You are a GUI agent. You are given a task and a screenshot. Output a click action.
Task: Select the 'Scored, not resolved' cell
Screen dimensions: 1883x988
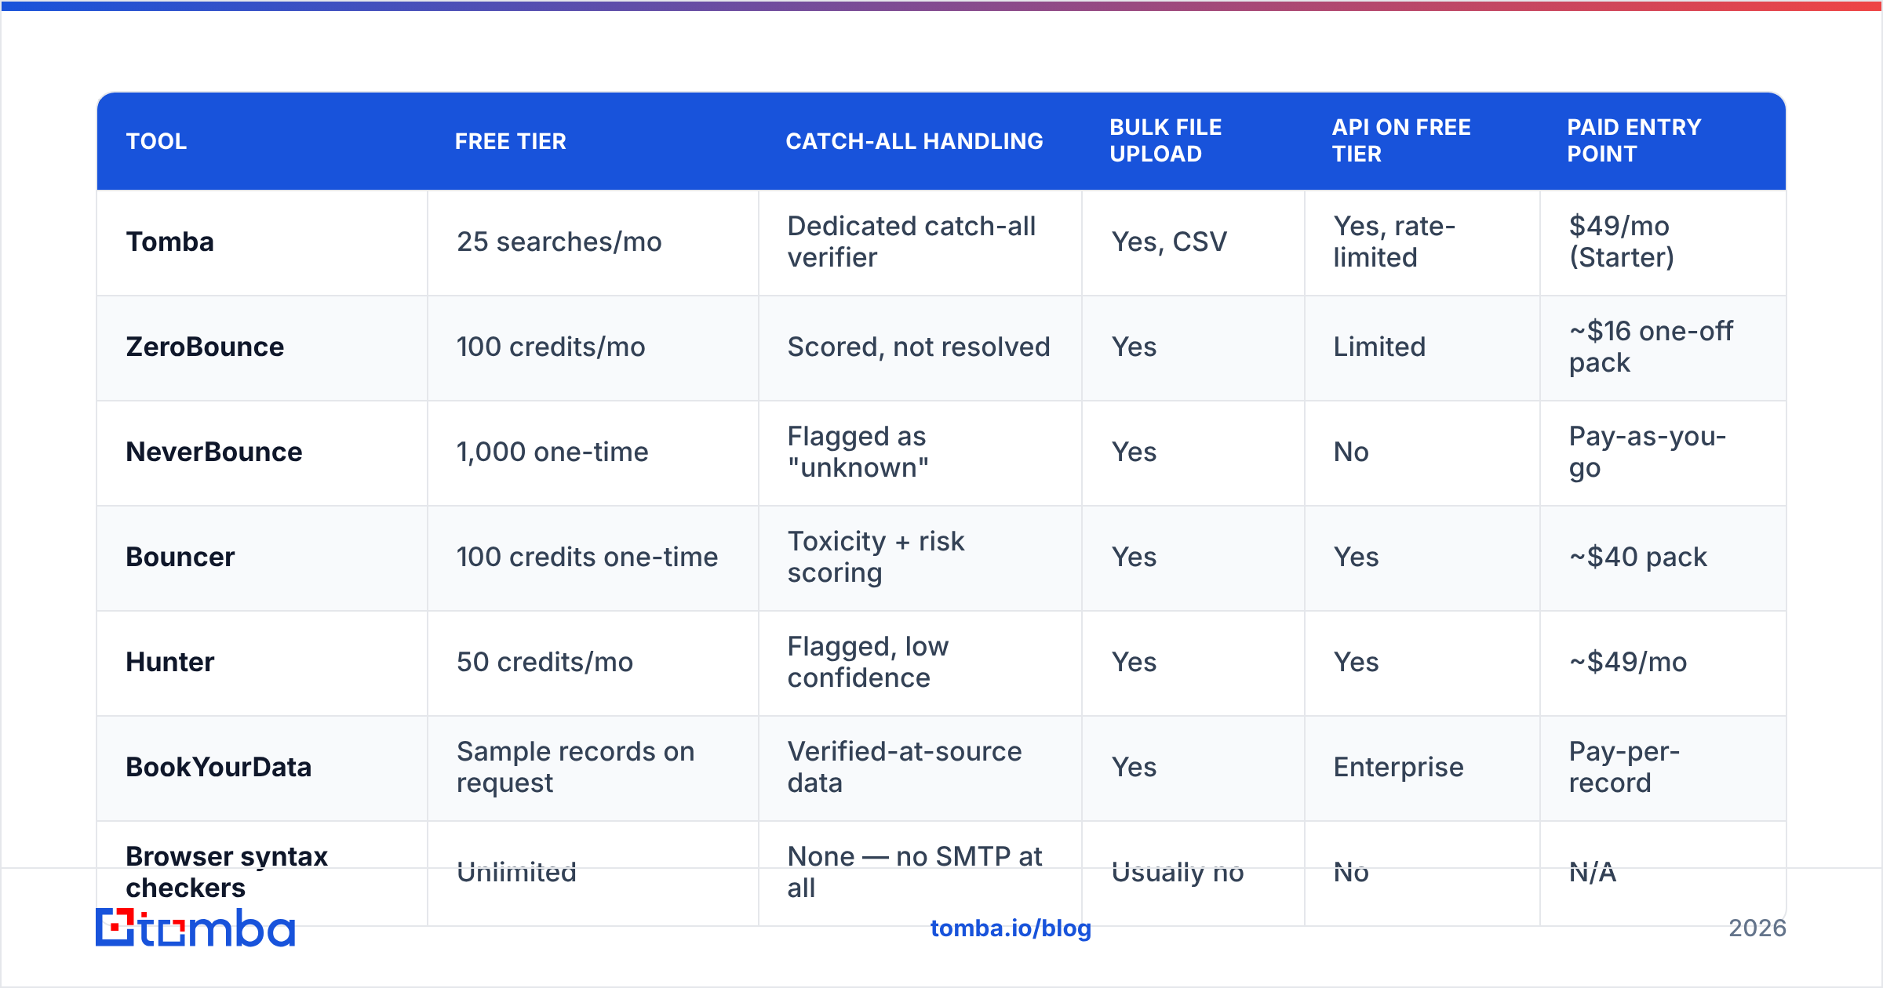[x=919, y=347]
